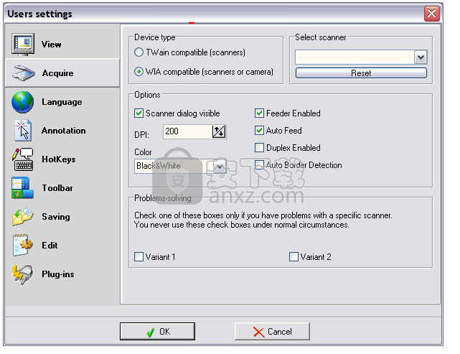Go to the Annotation settings page
This screenshot has height=354, width=460.
pyautogui.click(x=62, y=131)
